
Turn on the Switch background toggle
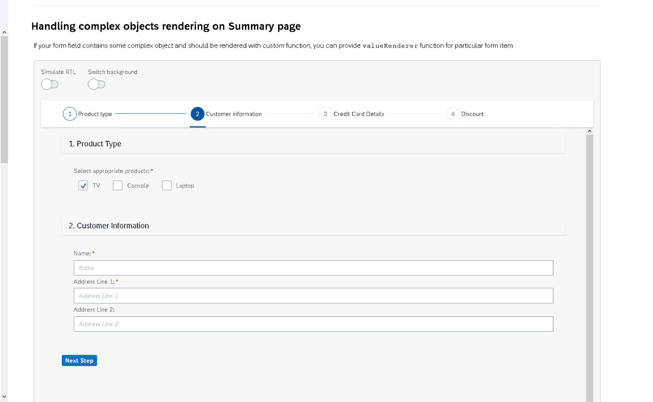pos(97,84)
